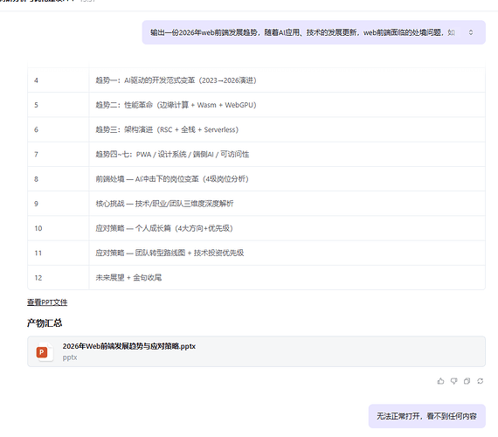Image resolution: width=498 pixels, height=437 pixels.
Task: Click slide number 8 cell
Action: [x=59, y=179]
